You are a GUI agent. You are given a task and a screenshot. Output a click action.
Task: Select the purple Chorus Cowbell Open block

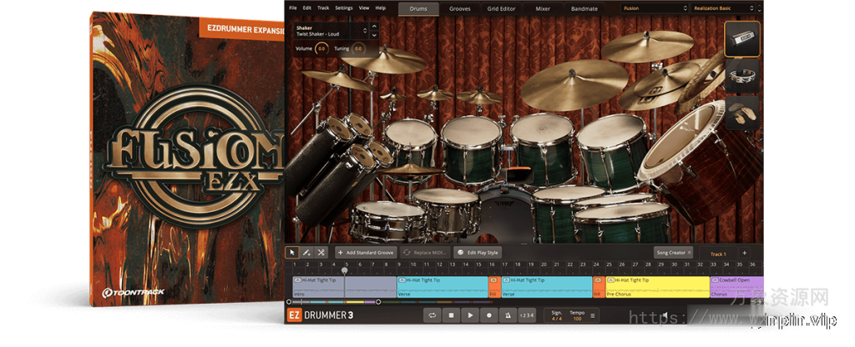click(736, 287)
